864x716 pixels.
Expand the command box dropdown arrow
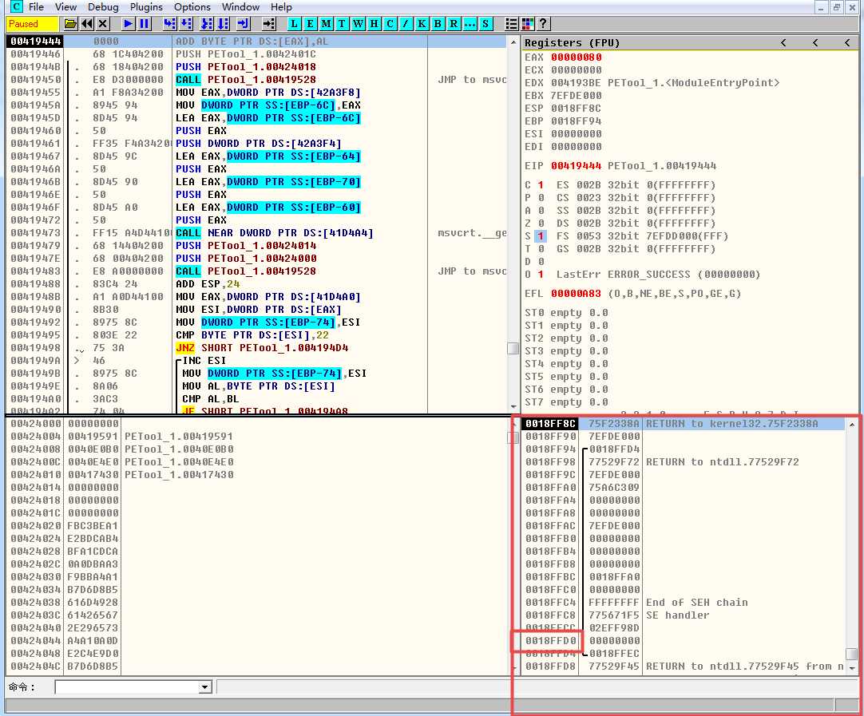(204, 687)
